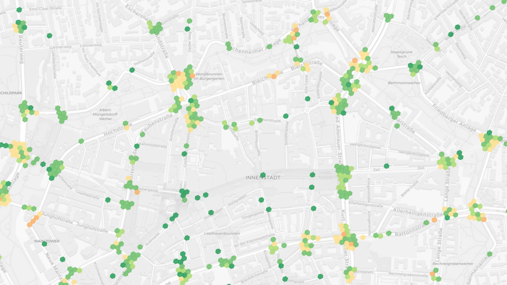Viewport: 507px width, 285px height.
Task: Select the Allerheiligenstraße street label
Action: 417,212
